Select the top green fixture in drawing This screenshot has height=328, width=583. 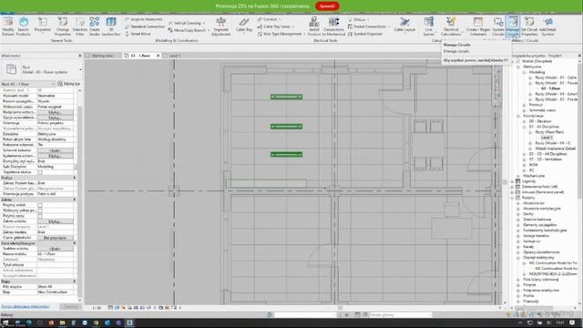pyautogui.click(x=286, y=97)
